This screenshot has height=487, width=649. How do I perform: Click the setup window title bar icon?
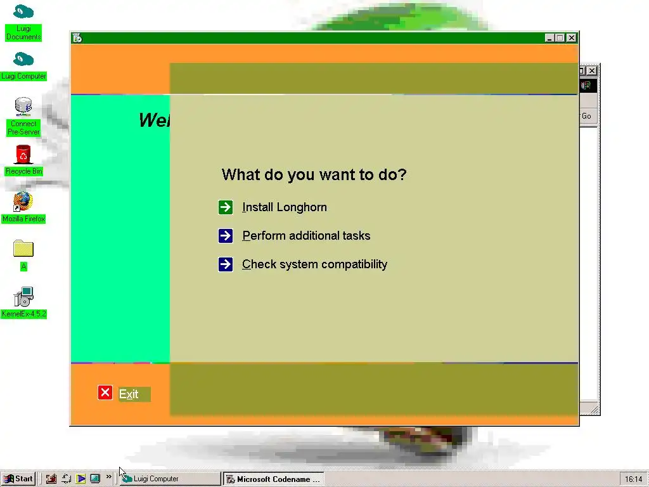pos(77,38)
